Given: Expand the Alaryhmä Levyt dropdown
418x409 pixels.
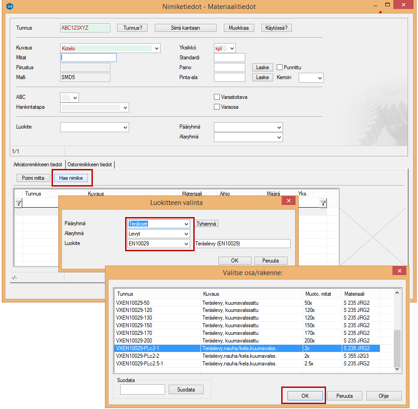Looking at the screenshot, I should point(186,234).
